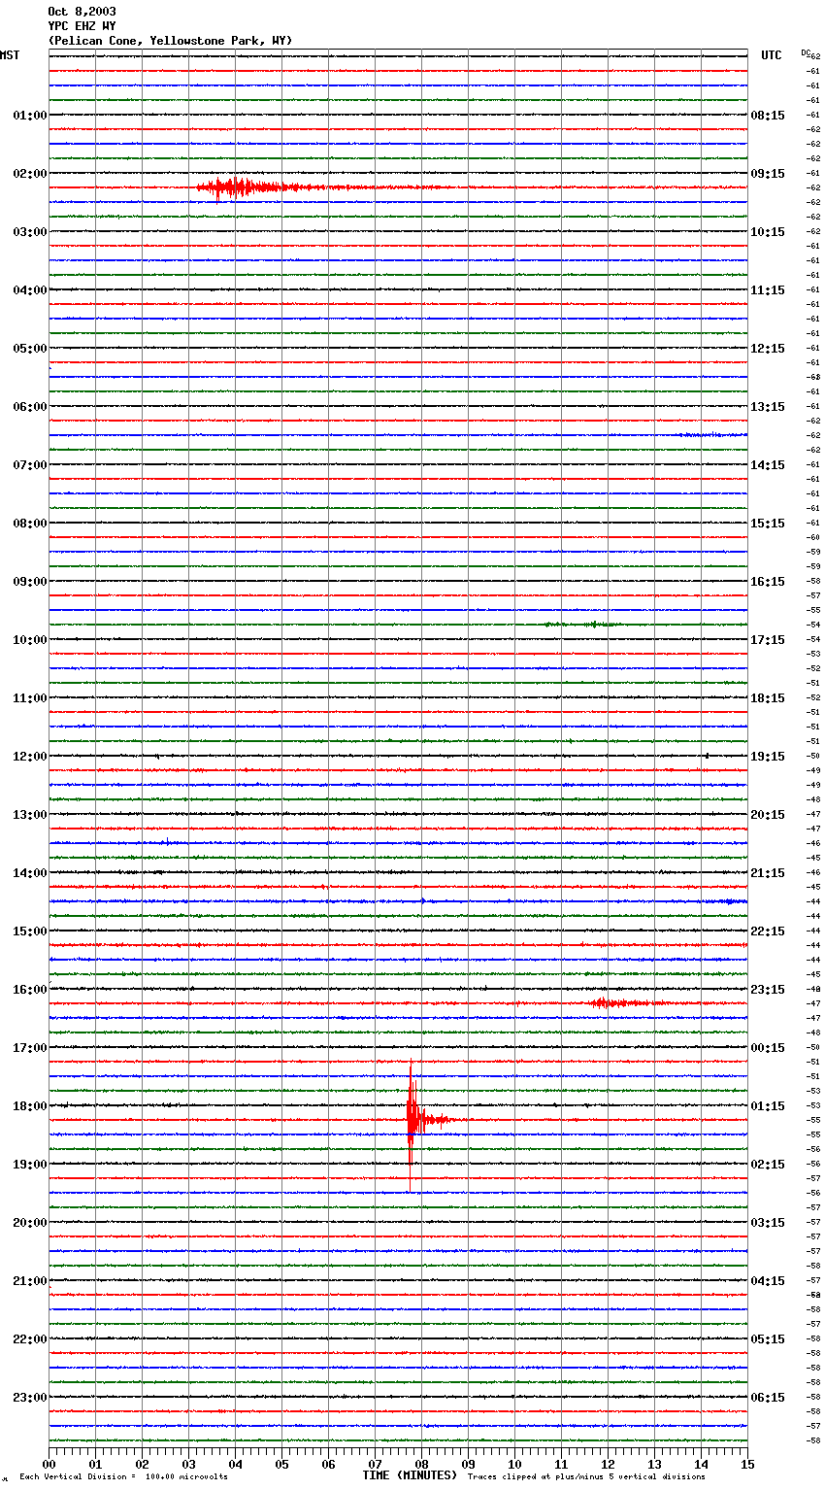The image size is (825, 1490).
Task: Click the MST time label "05:00"
Action: pyautogui.click(x=30, y=349)
